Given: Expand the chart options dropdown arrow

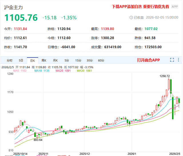Looking at the screenshot, I should [179, 60].
